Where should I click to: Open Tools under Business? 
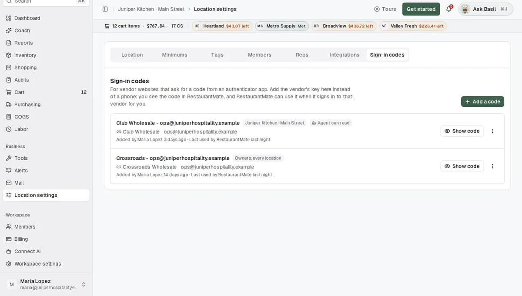[46, 158]
